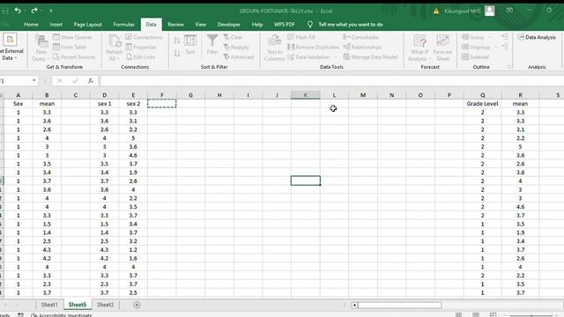Click the horizontal scrollbar thumb

[399, 306]
